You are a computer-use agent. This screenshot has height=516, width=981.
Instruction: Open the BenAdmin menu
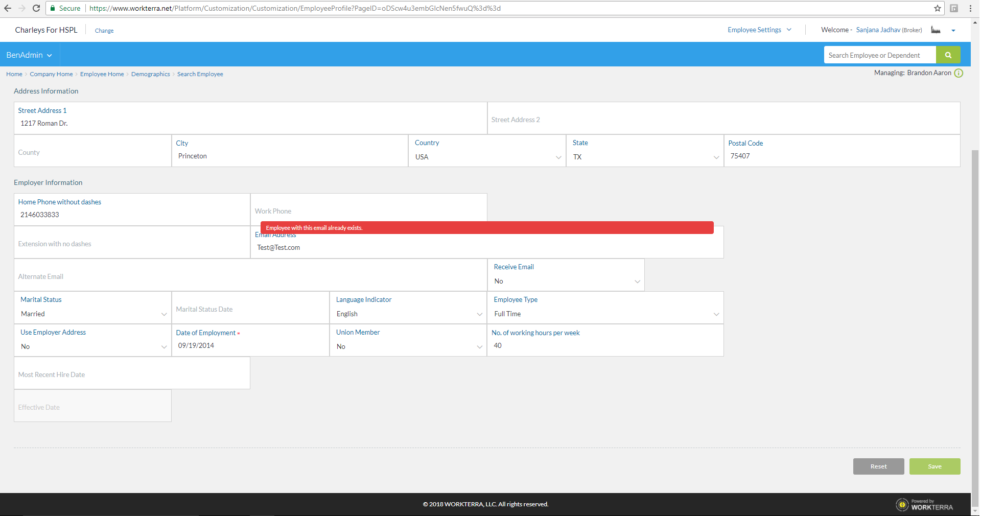tap(28, 55)
